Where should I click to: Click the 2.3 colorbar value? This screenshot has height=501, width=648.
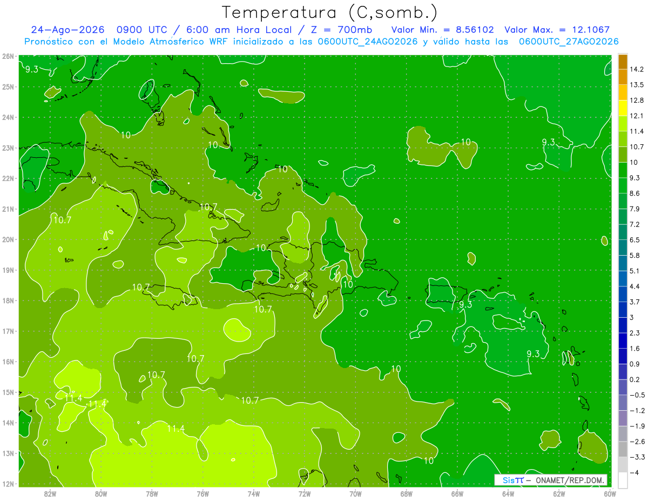(x=635, y=333)
